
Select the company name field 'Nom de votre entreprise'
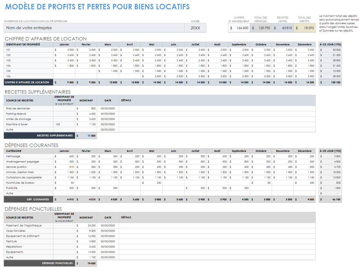pos(94,28)
